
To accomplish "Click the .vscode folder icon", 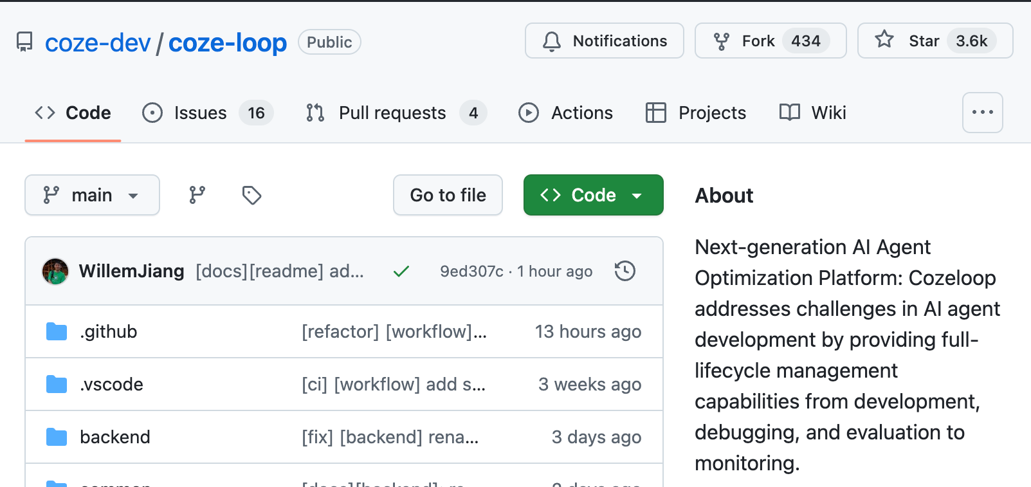I will [57, 384].
